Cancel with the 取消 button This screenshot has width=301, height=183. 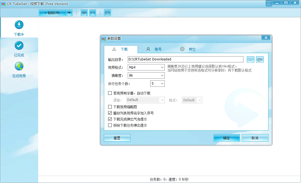255,138
